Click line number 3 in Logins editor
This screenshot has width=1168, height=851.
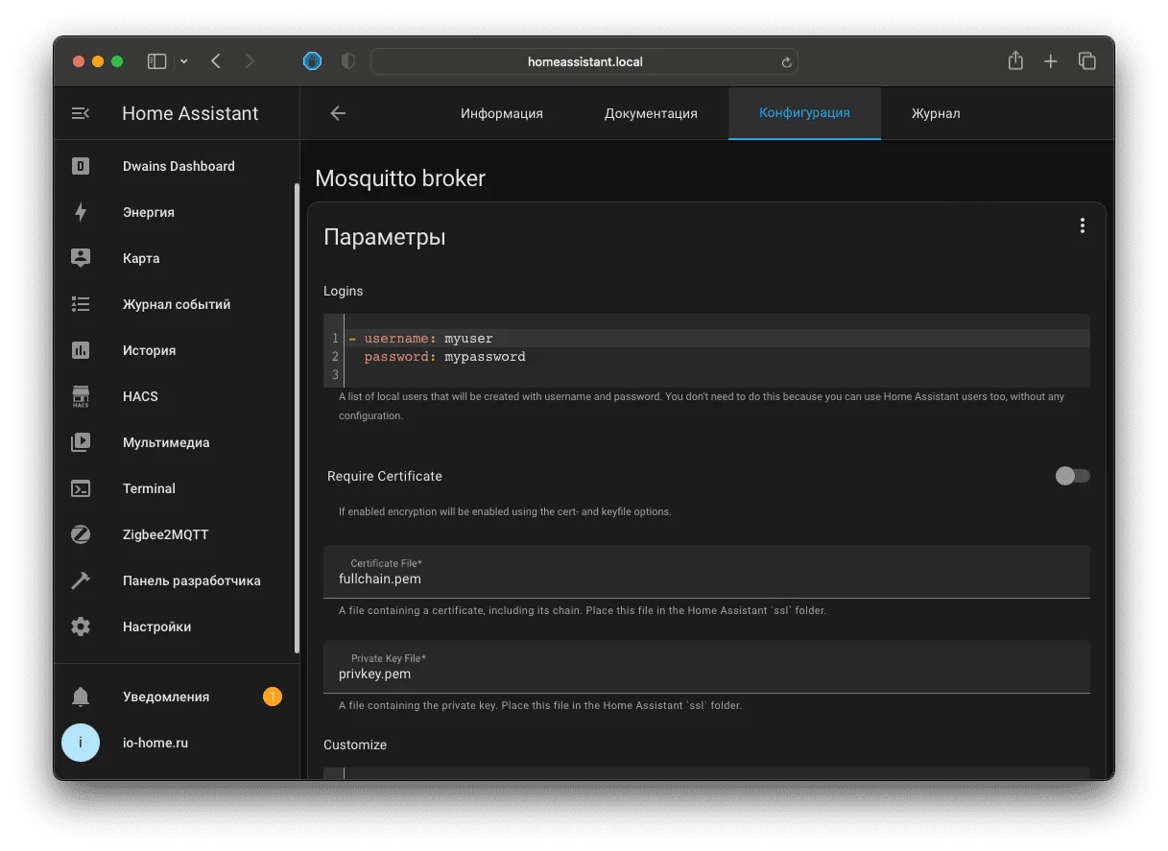click(335, 374)
